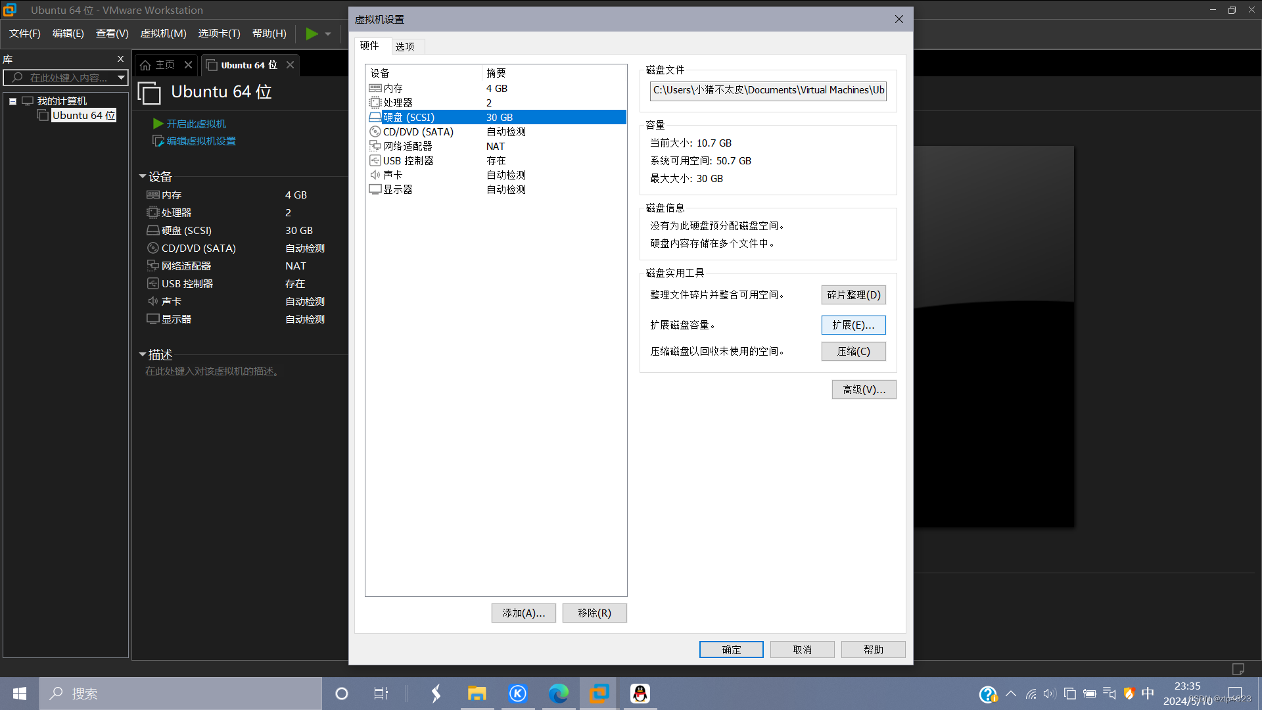
Task: Open the 虚拟机(M) menu
Action: (x=163, y=34)
